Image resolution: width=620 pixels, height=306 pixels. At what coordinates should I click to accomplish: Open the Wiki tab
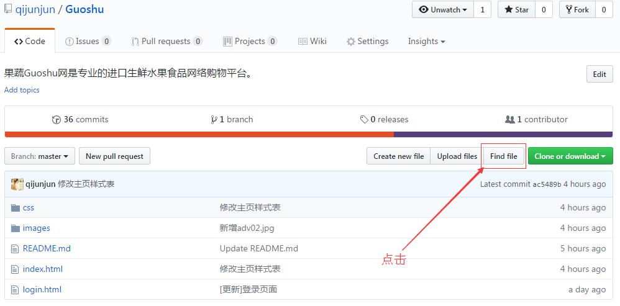312,41
